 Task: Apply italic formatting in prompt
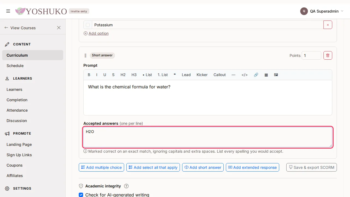click(x=97, y=75)
